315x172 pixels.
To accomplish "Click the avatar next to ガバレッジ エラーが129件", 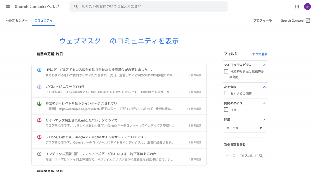I will click(x=39, y=87).
